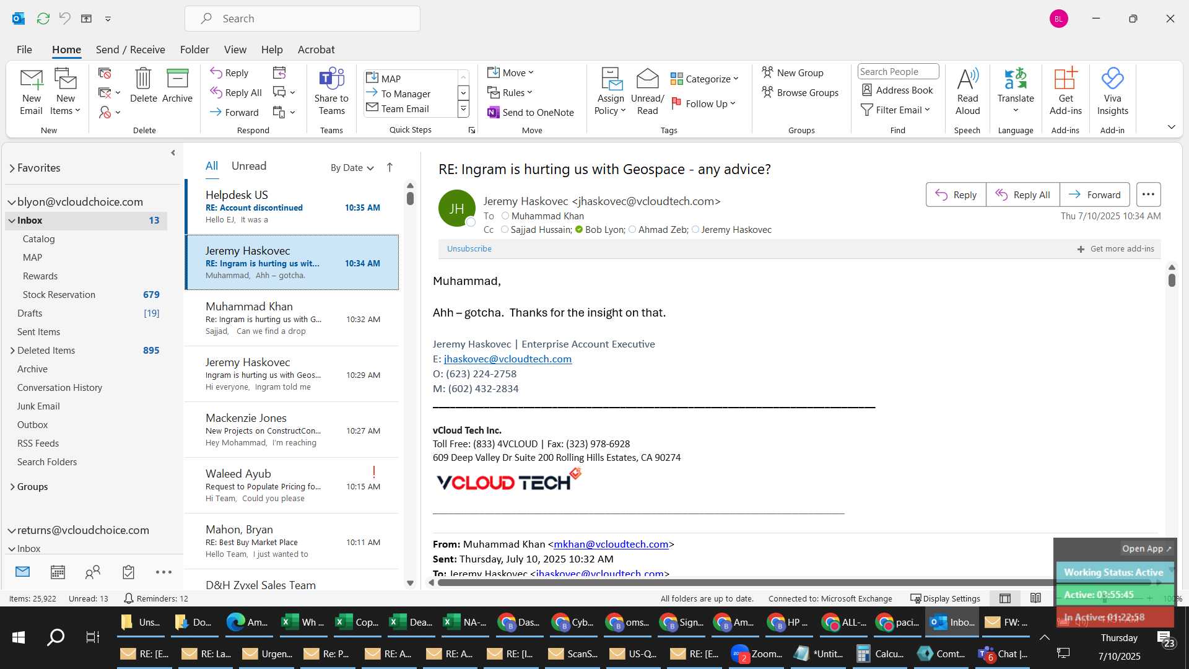Expand the ribbon display options chevron

tap(1171, 127)
